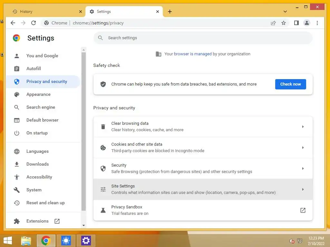Click sidebar scroll up arrow

pos(83,50)
